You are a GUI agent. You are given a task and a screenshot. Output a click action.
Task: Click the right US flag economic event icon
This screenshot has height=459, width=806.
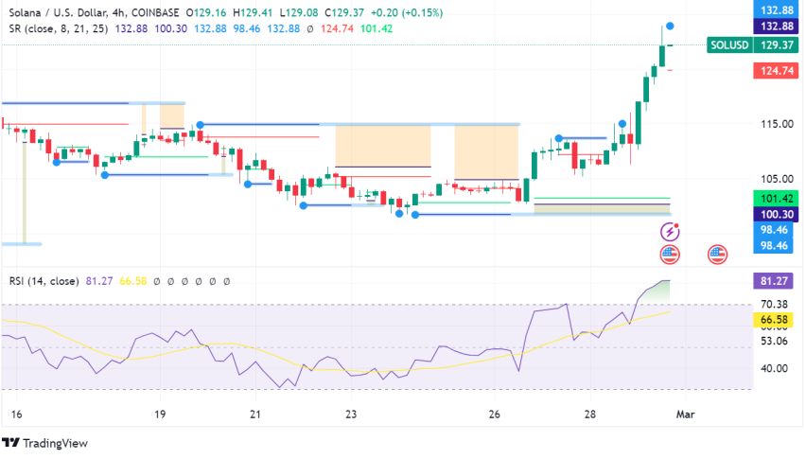717,255
